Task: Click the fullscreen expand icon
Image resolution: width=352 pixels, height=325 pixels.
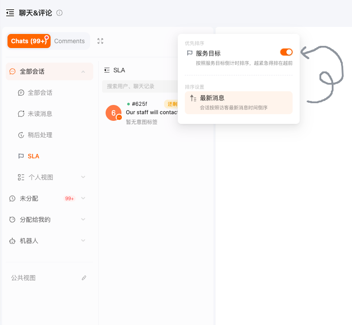Action: (100, 41)
